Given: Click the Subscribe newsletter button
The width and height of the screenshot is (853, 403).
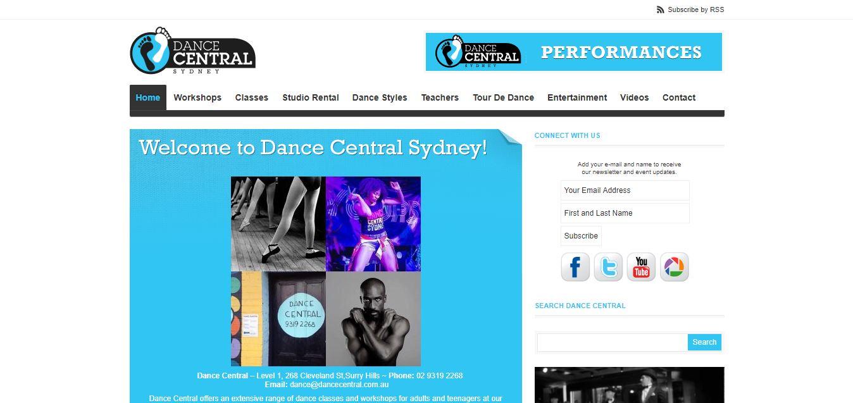Looking at the screenshot, I should pos(581,236).
